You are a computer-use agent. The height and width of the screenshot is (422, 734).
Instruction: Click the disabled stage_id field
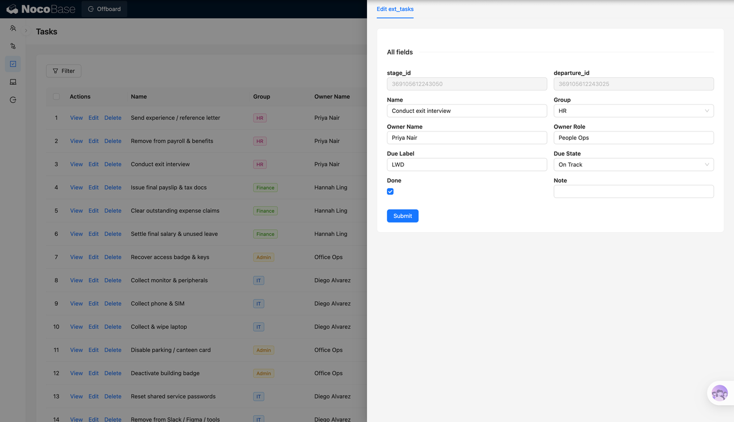[467, 84]
